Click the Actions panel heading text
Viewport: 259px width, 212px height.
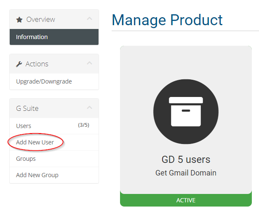pyautogui.click(x=37, y=64)
